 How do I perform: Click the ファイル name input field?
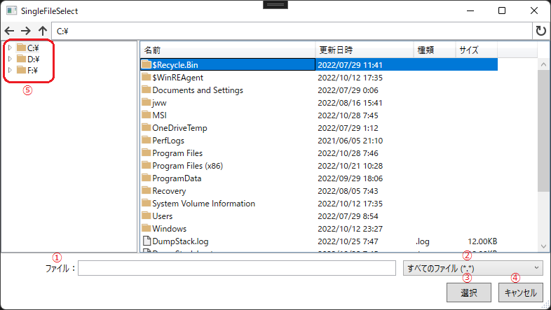pyautogui.click(x=237, y=268)
